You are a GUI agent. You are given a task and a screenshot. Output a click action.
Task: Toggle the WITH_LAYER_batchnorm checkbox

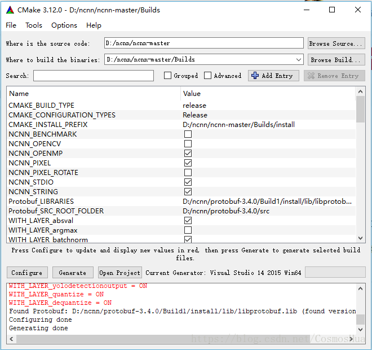click(188, 239)
